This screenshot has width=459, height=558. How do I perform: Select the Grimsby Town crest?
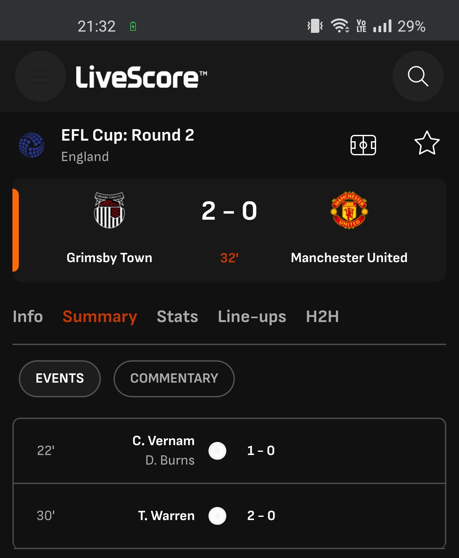click(109, 210)
